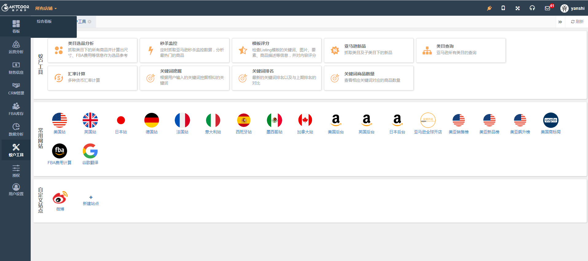The width and height of the screenshot is (588, 261).
Task: Open the 墨西哥站 Mexico flag link
Action: click(275, 123)
